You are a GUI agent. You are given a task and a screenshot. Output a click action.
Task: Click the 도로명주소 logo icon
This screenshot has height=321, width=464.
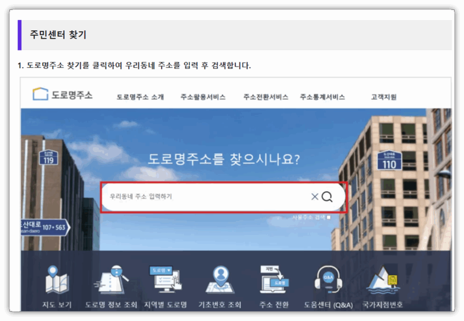[40, 94]
